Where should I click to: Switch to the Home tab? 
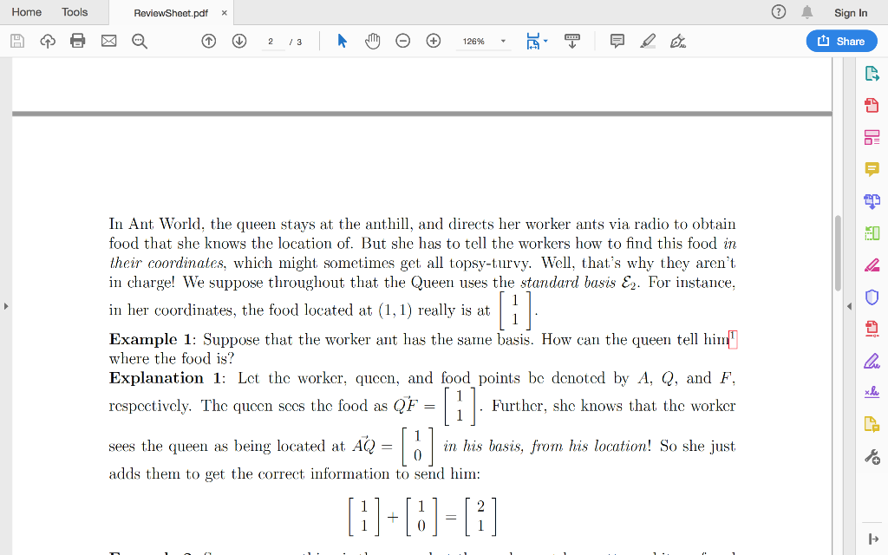coord(27,12)
